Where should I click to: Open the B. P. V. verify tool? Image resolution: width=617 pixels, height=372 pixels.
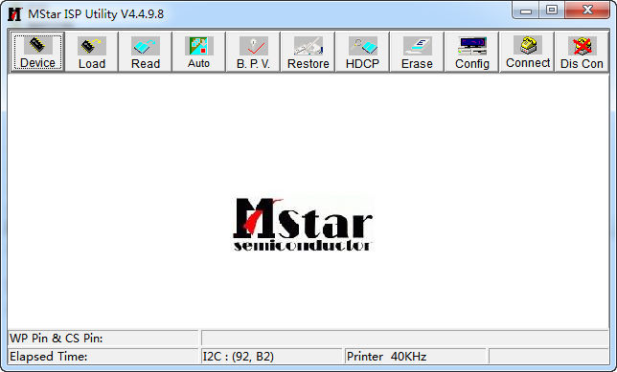[253, 52]
